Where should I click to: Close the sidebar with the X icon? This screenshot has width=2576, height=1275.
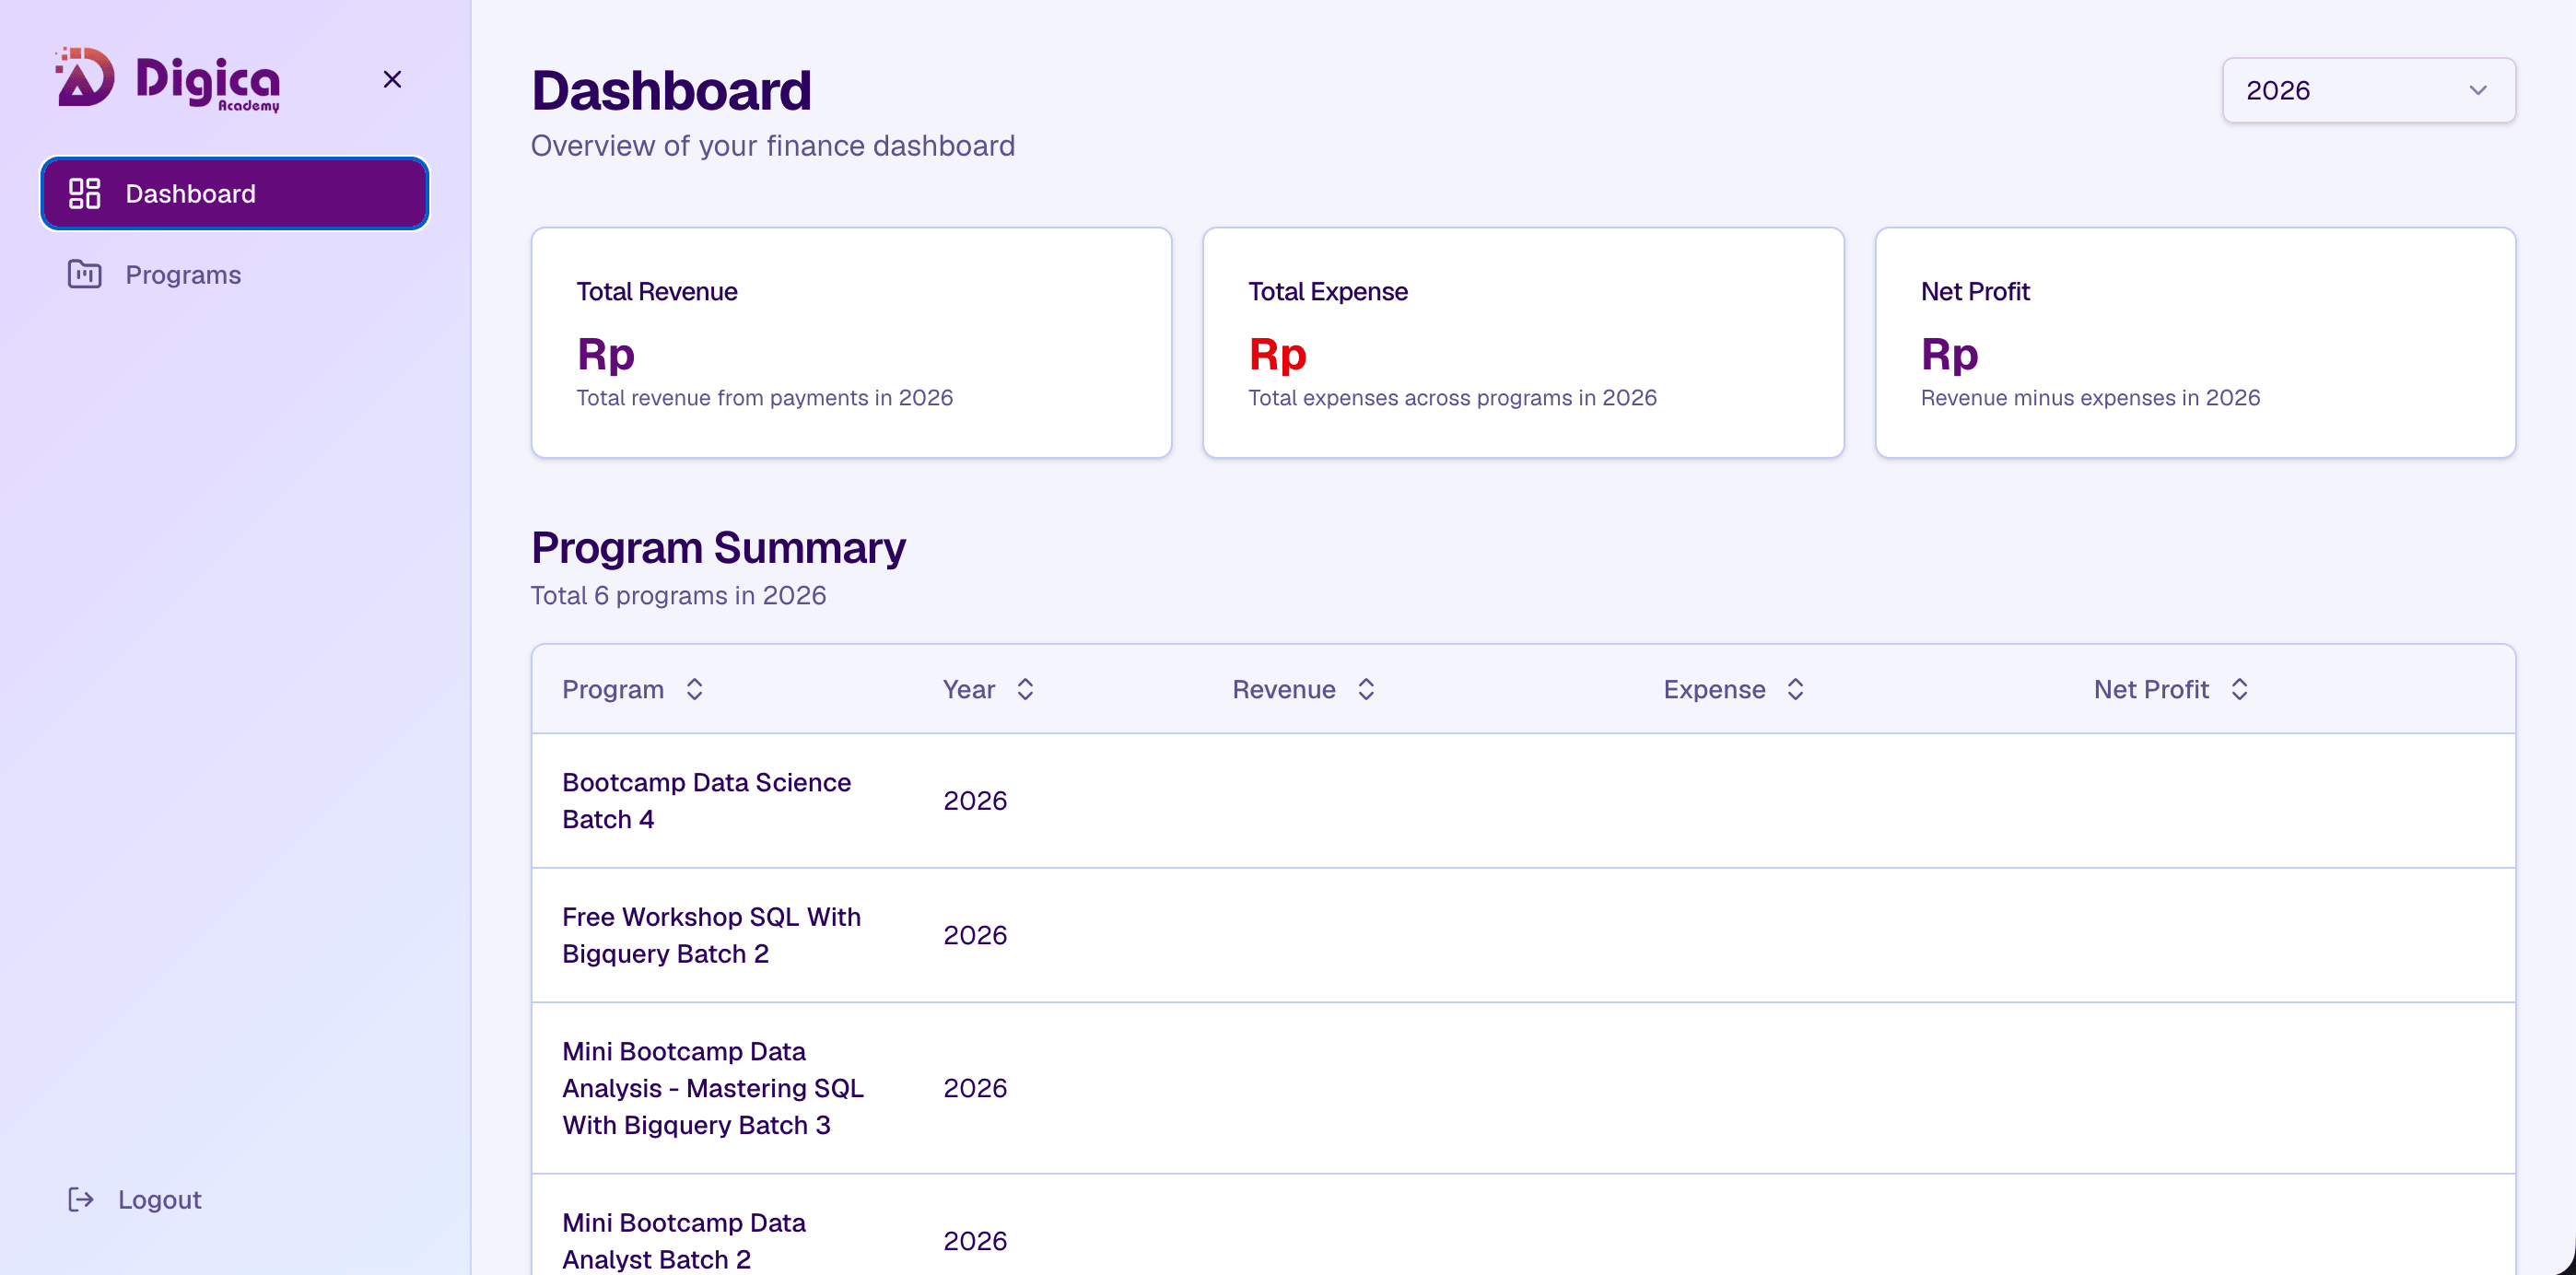pyautogui.click(x=392, y=79)
